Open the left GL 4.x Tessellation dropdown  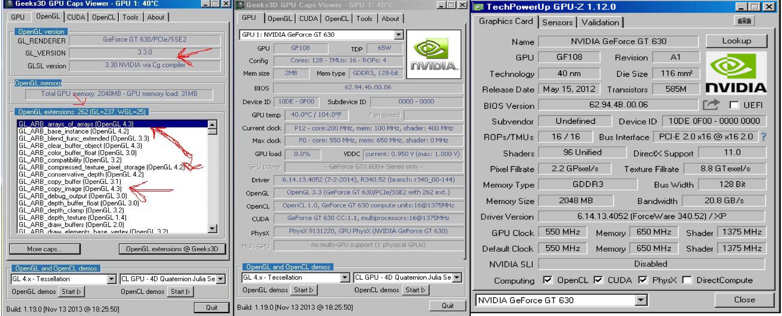pos(111,279)
